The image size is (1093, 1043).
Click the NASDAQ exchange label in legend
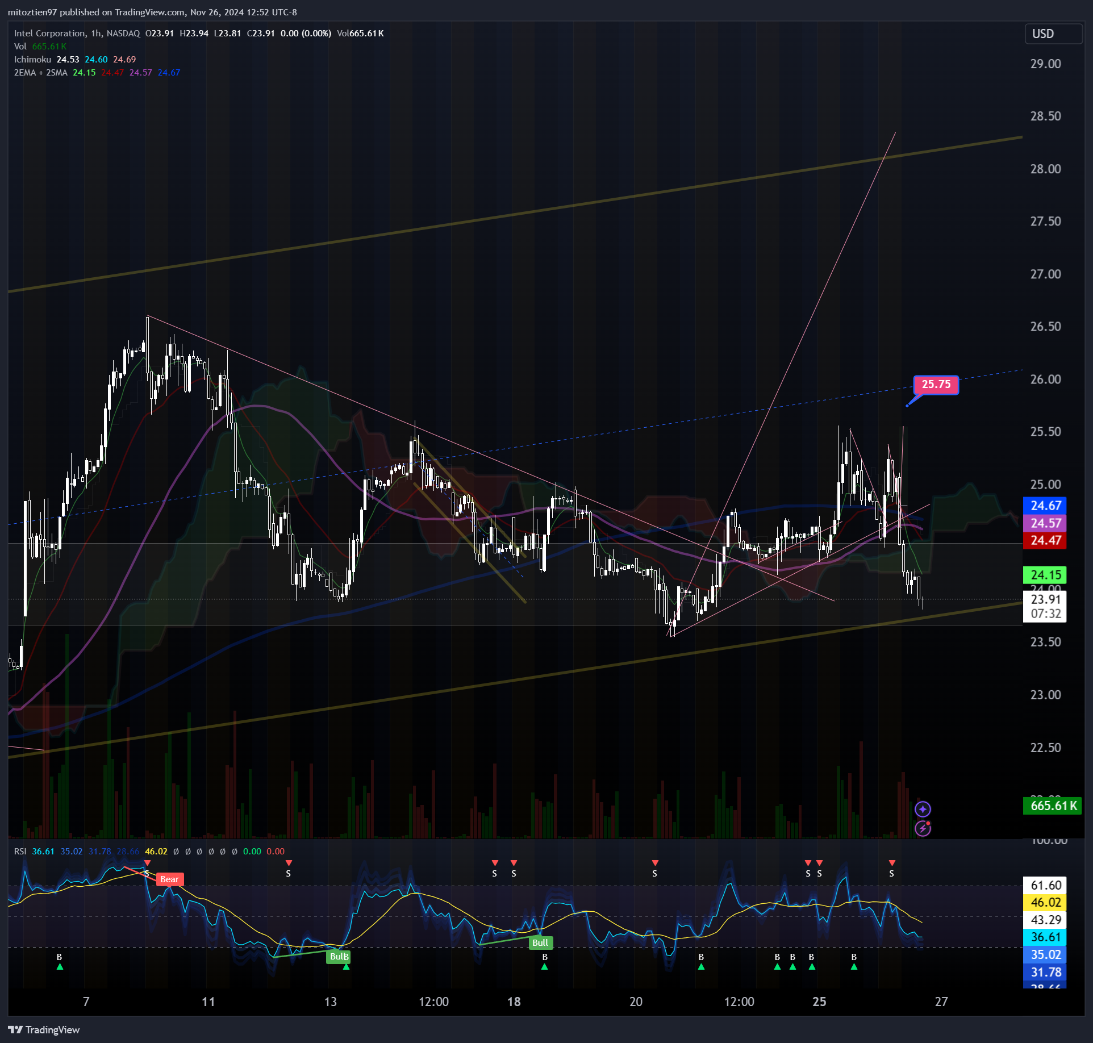point(123,34)
